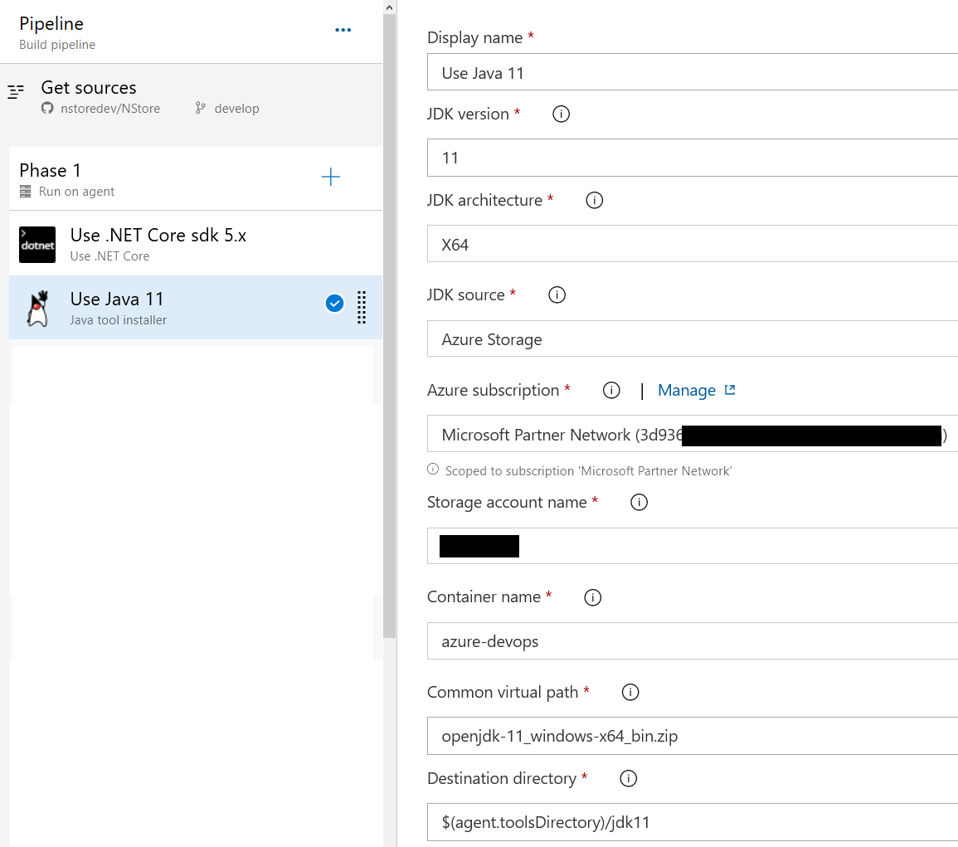The width and height of the screenshot is (958, 847).
Task: Click the JDK version field containing 11
Action: [693, 158]
